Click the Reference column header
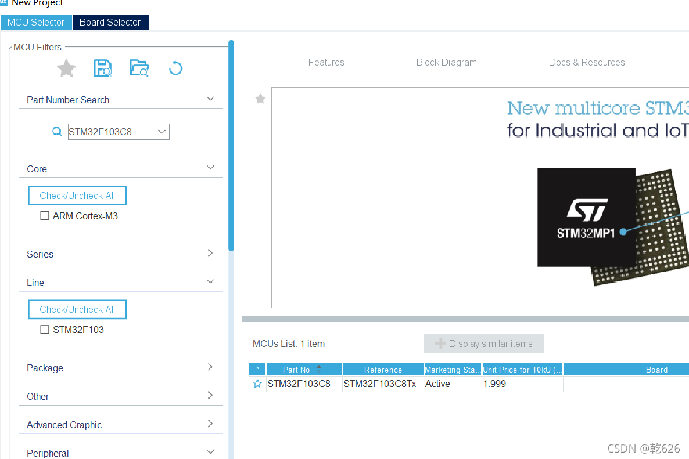Screen dimensions: 689x459 pyautogui.click(x=383, y=370)
